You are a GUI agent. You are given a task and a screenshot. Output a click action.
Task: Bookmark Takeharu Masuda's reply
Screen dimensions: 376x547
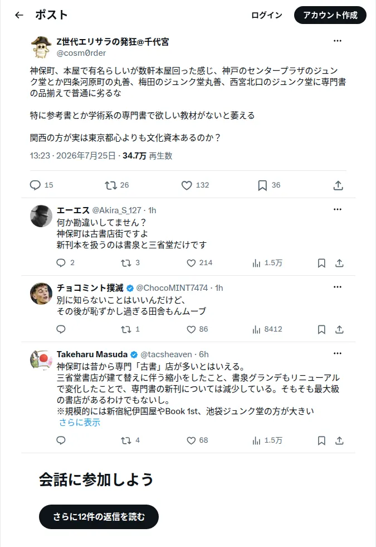point(322,440)
